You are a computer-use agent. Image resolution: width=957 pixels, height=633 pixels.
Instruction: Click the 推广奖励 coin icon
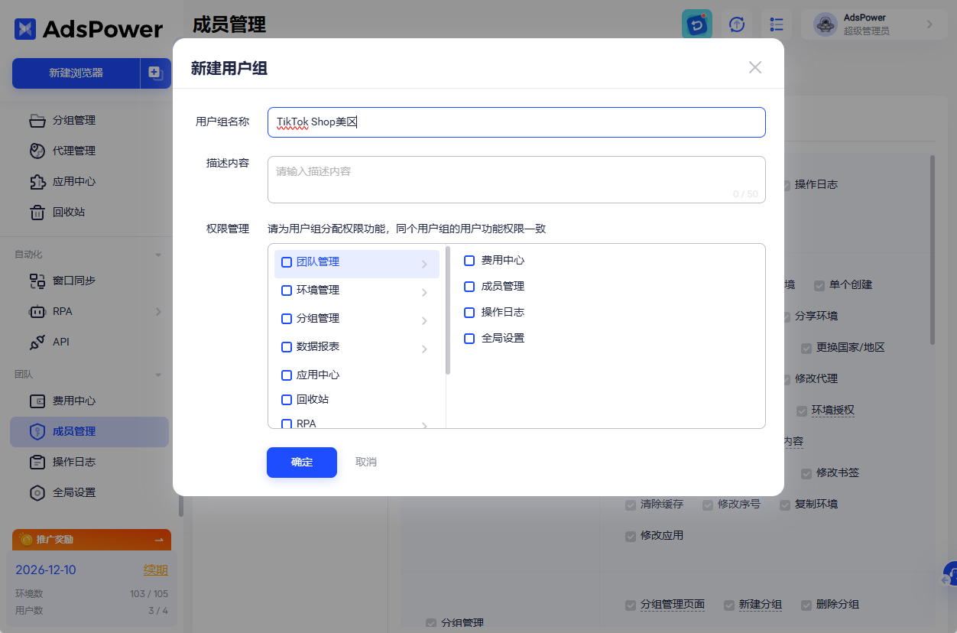[27, 540]
